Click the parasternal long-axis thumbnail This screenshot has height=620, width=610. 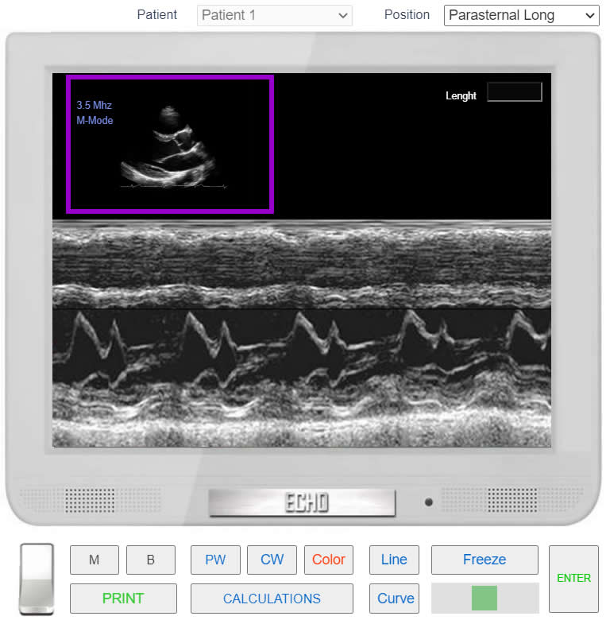(x=170, y=145)
